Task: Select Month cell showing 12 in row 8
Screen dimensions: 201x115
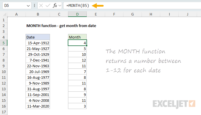Action: pos(78,60)
